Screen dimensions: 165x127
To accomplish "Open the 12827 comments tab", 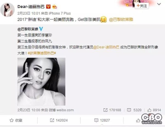I will click(102, 120).
